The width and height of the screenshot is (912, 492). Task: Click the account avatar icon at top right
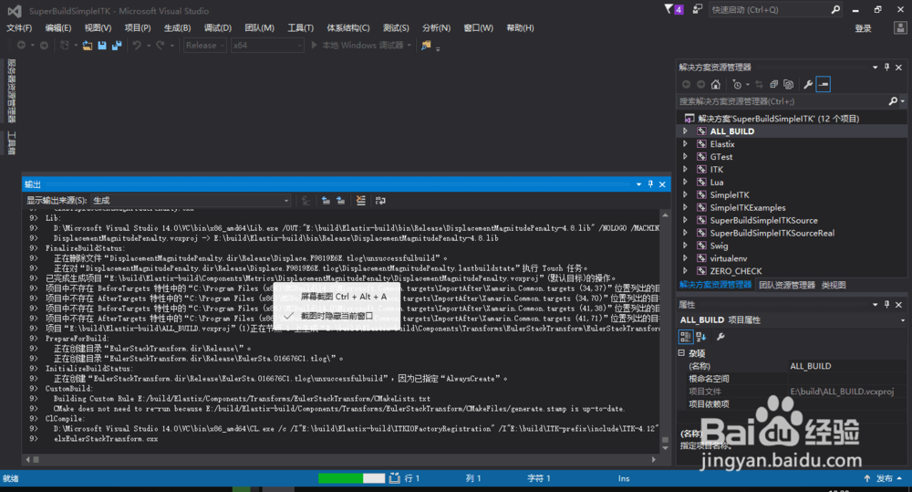[900, 28]
